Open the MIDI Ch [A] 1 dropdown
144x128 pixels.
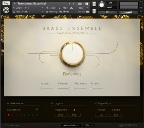[42, 12]
